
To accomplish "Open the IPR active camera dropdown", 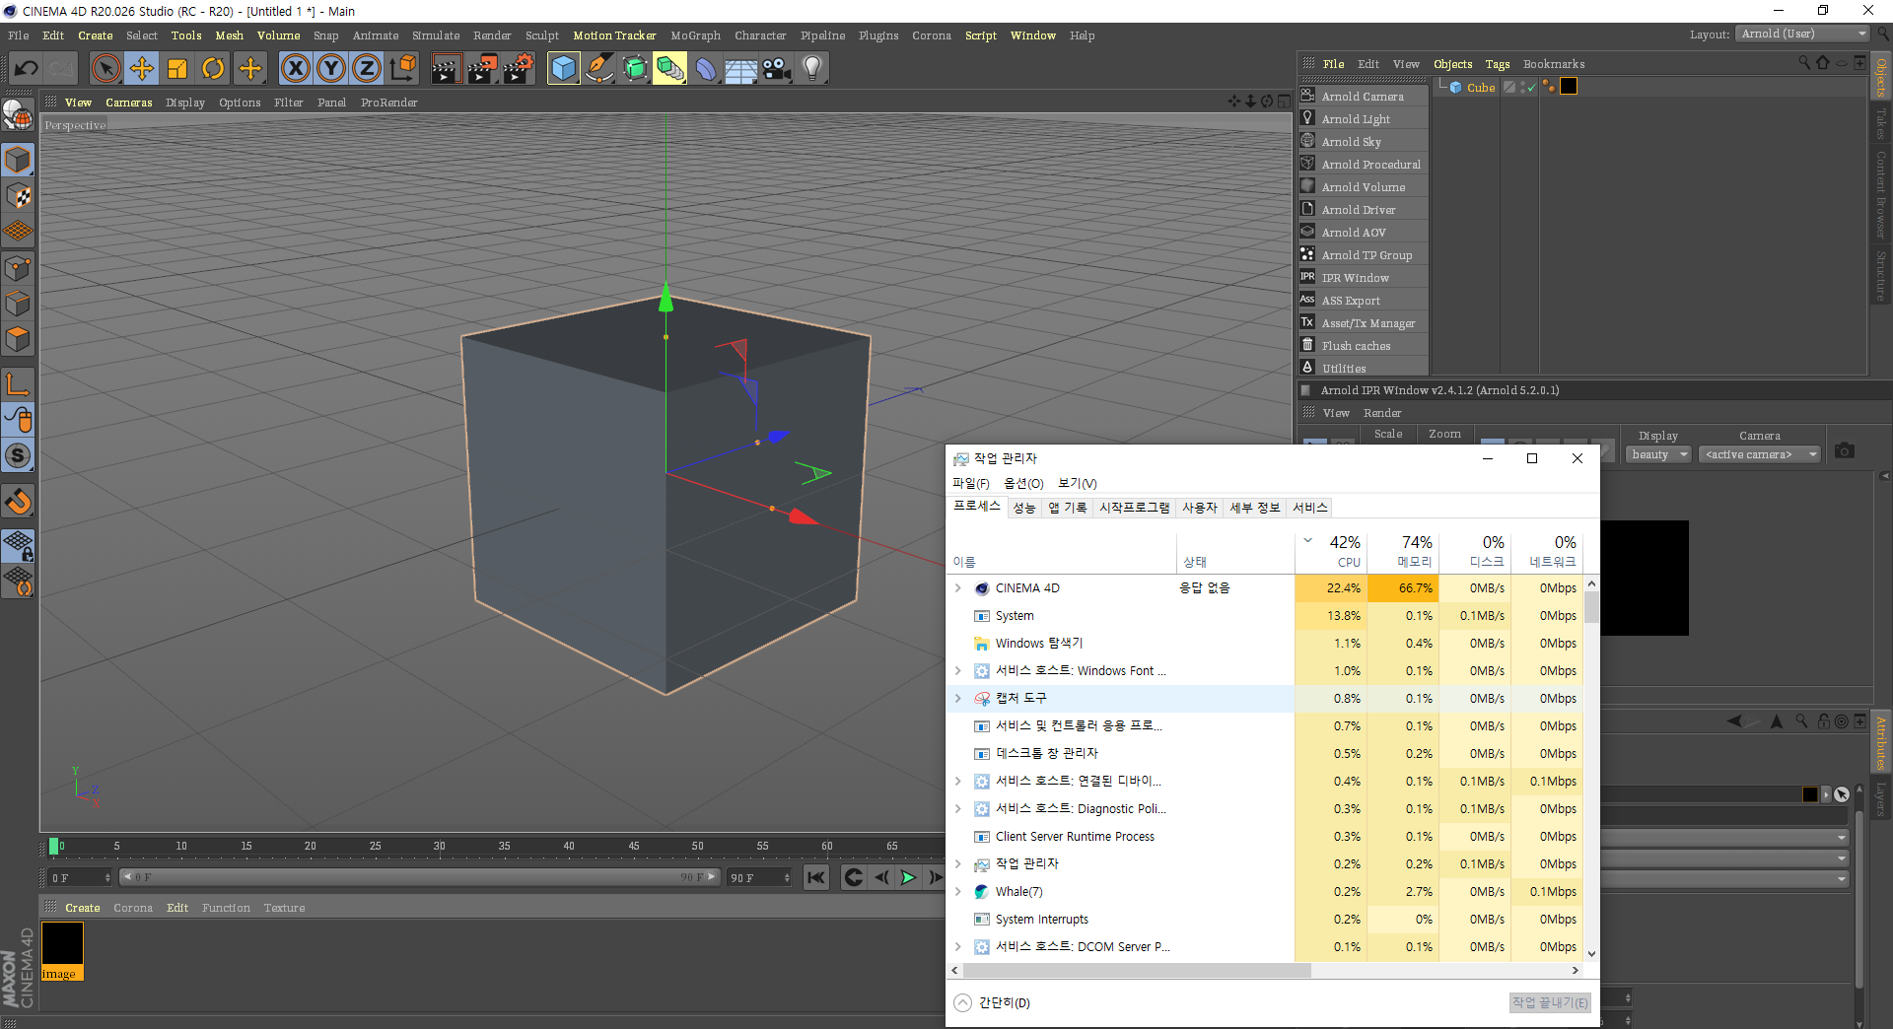I will (1759, 454).
